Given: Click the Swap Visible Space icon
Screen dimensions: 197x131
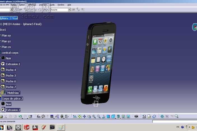Looking at the screenshot, I should coord(128,116).
